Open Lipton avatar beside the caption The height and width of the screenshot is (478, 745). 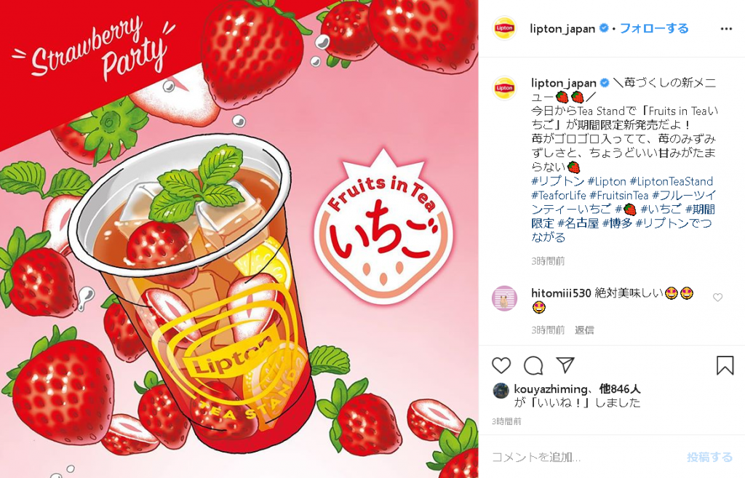(x=504, y=88)
